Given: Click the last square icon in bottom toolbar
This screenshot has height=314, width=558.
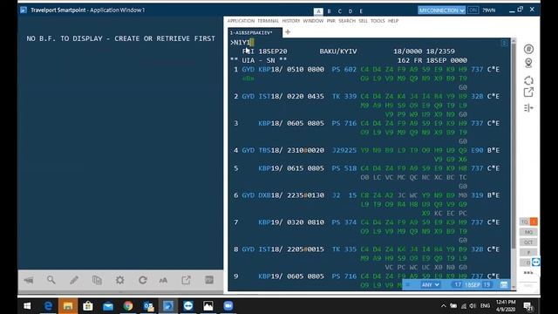Looking at the screenshot, I should [209, 280].
